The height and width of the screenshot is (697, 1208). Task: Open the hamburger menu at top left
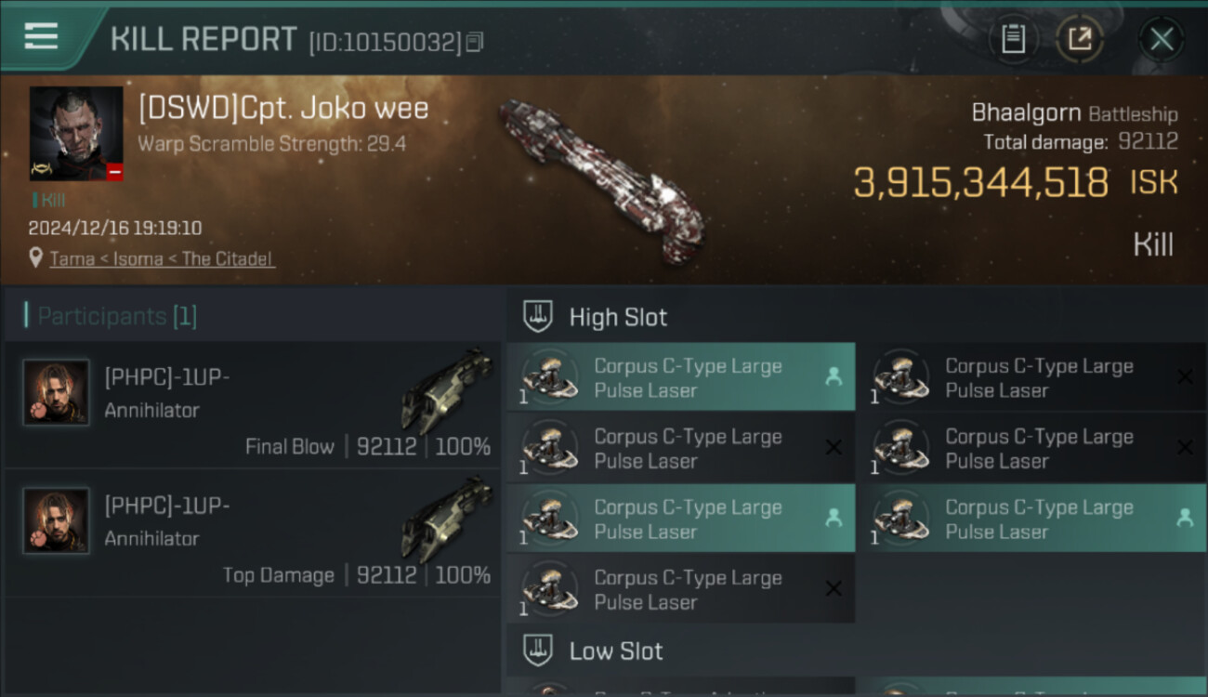(x=41, y=36)
